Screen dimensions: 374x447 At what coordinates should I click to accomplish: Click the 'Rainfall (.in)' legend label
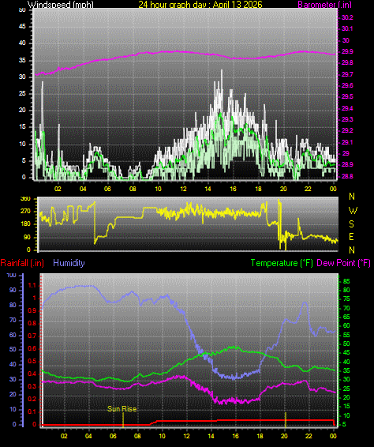point(22,263)
